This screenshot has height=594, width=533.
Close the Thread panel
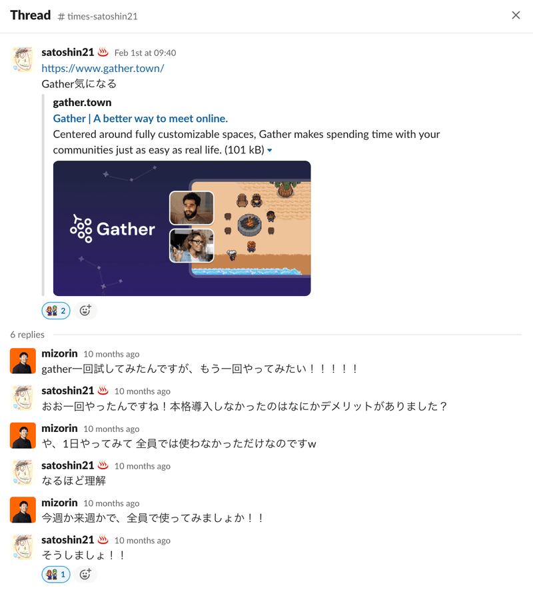pyautogui.click(x=516, y=15)
